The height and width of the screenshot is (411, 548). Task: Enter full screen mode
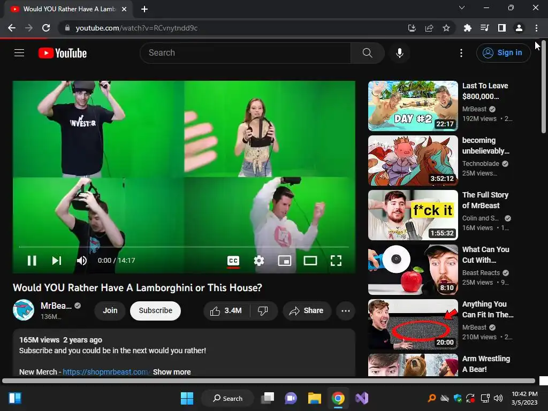[x=336, y=261]
